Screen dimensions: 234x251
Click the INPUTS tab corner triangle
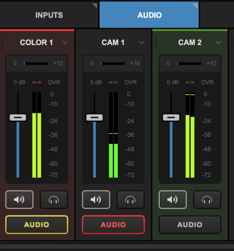tap(95, 5)
